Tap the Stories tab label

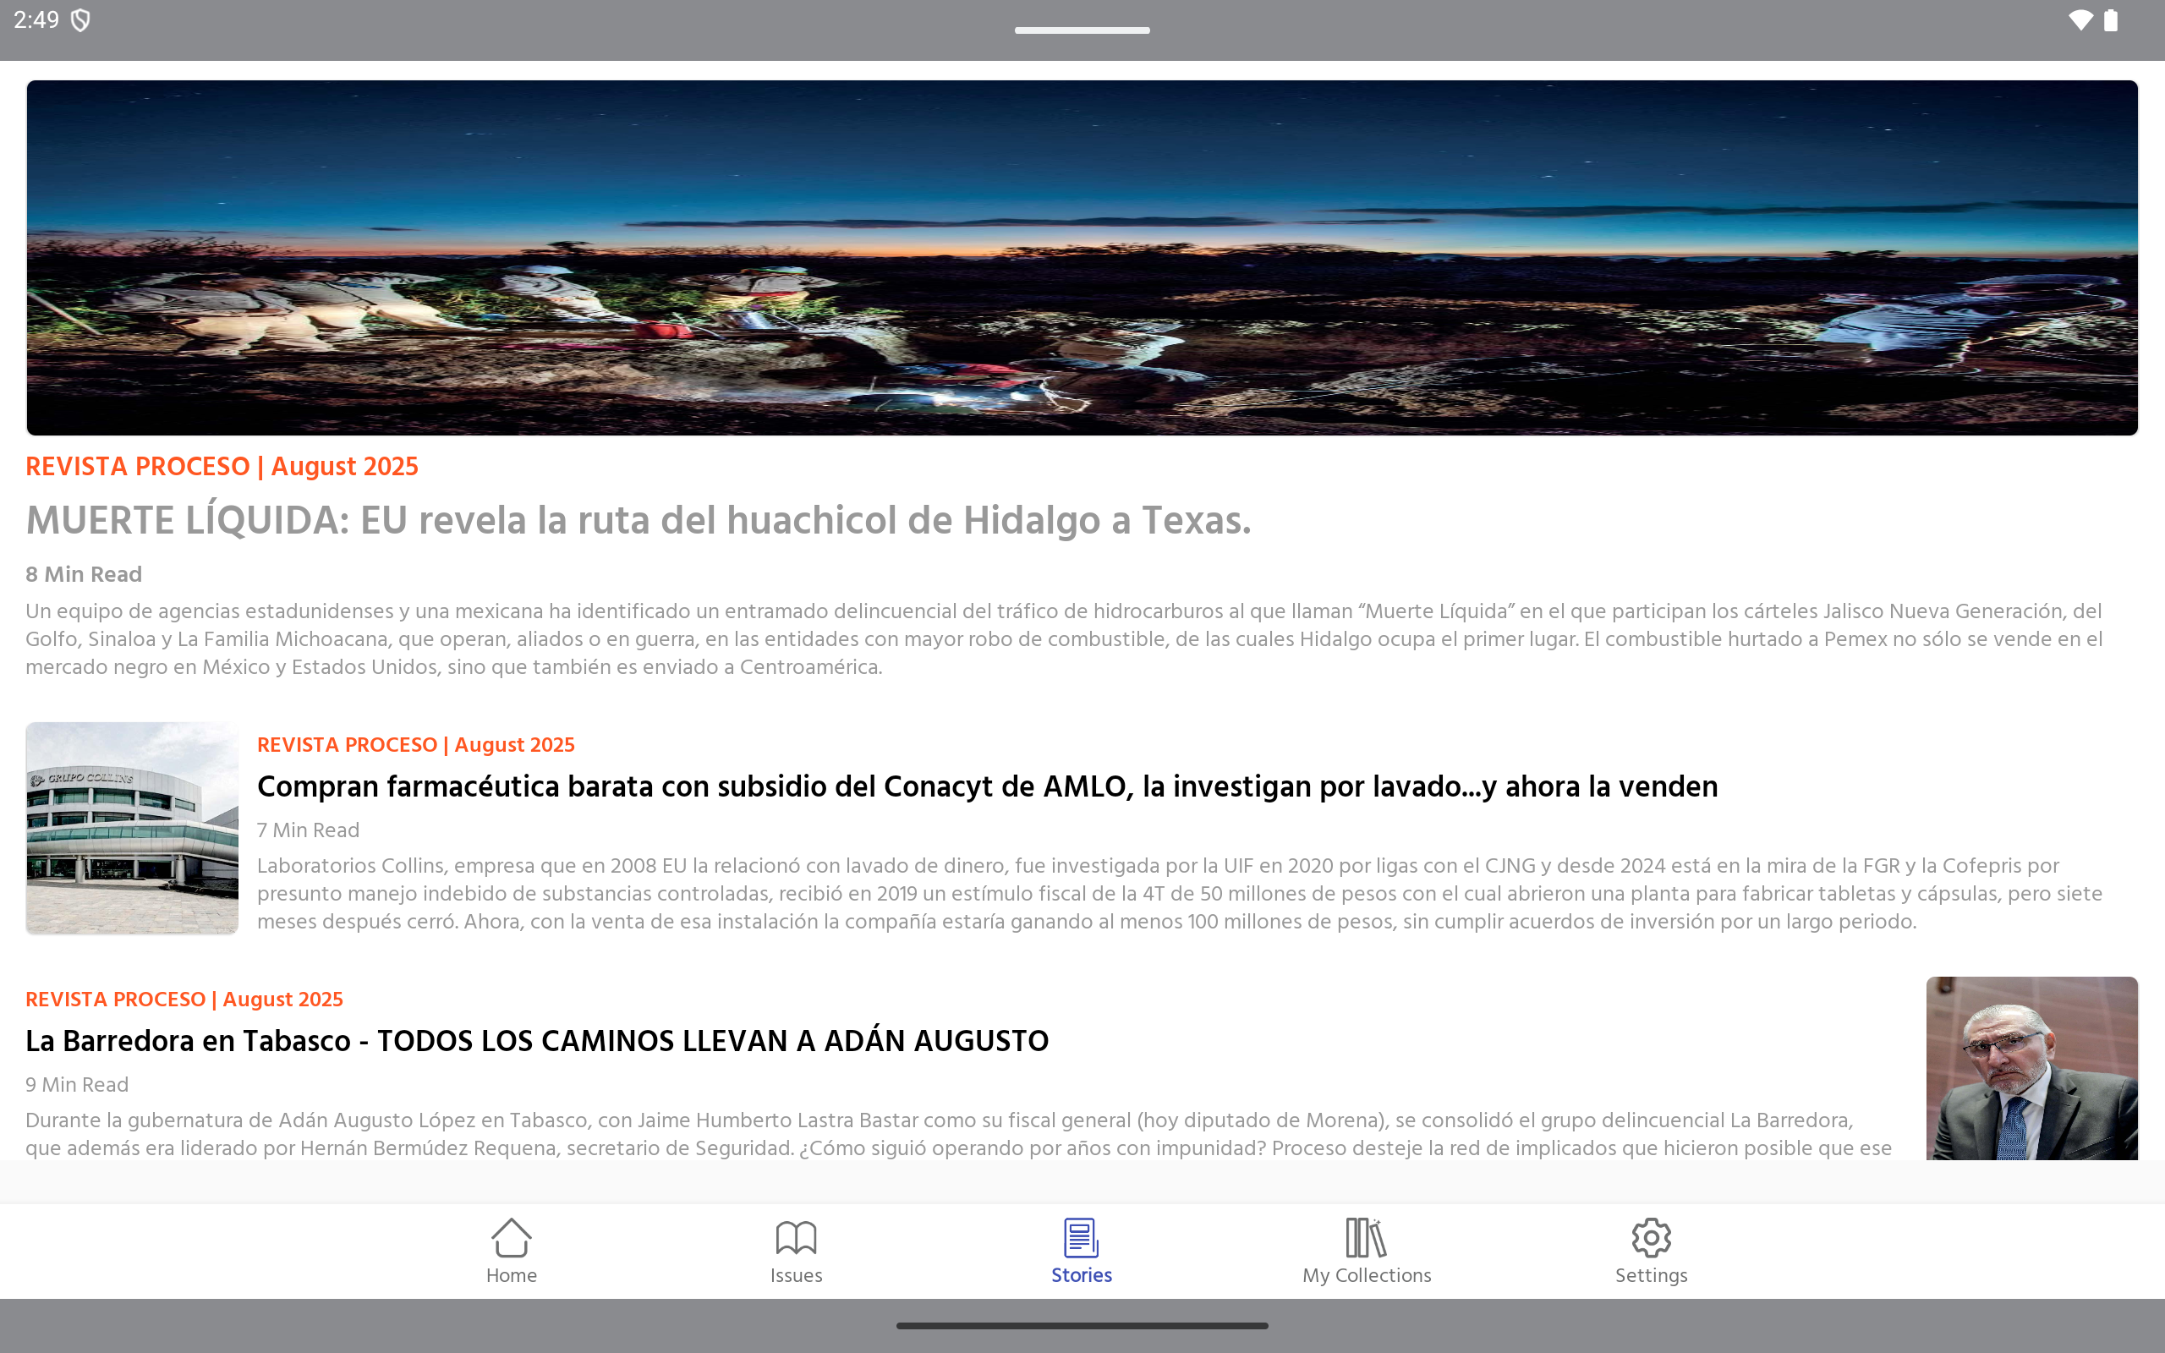pyautogui.click(x=1081, y=1275)
